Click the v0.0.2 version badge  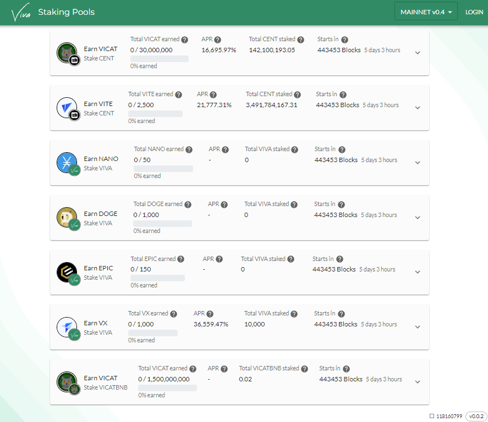tap(476, 416)
